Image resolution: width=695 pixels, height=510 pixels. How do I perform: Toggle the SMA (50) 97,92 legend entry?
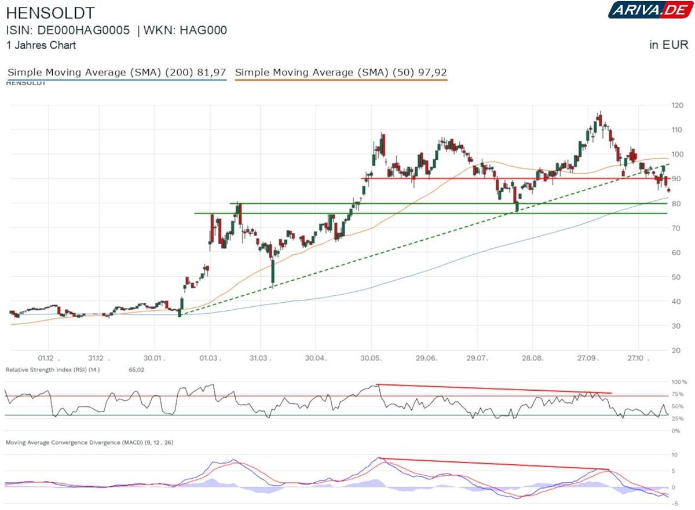341,72
